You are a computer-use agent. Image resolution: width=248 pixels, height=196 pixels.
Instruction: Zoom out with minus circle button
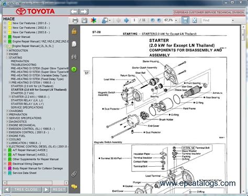153,20
